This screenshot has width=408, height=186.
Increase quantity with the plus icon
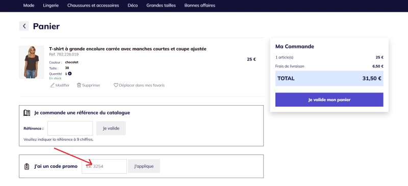click(x=70, y=74)
